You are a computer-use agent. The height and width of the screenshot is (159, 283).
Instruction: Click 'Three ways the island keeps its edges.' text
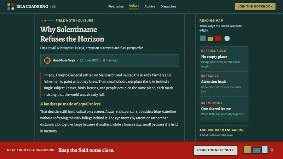(x=220, y=28)
